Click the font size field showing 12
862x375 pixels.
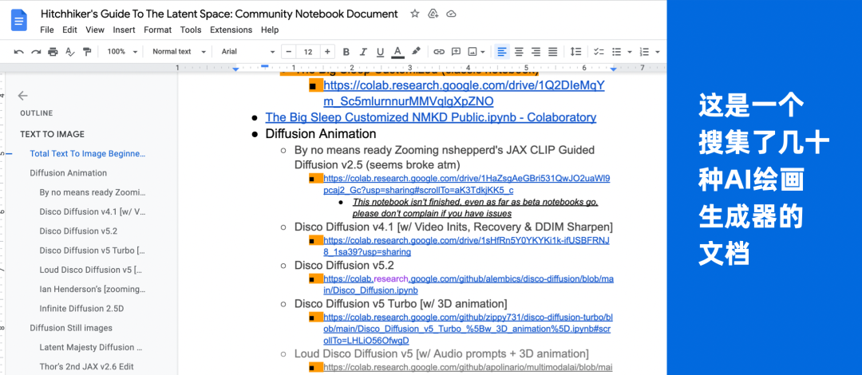[x=308, y=52]
